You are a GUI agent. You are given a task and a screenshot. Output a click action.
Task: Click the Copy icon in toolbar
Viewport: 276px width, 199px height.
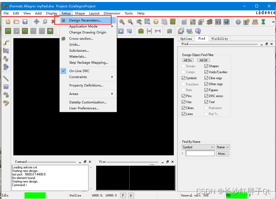click(45, 22)
